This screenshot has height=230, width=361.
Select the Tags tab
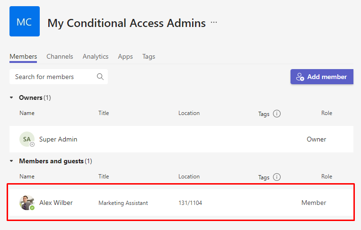click(149, 56)
